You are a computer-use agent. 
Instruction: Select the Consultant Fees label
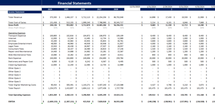point(16,49)
